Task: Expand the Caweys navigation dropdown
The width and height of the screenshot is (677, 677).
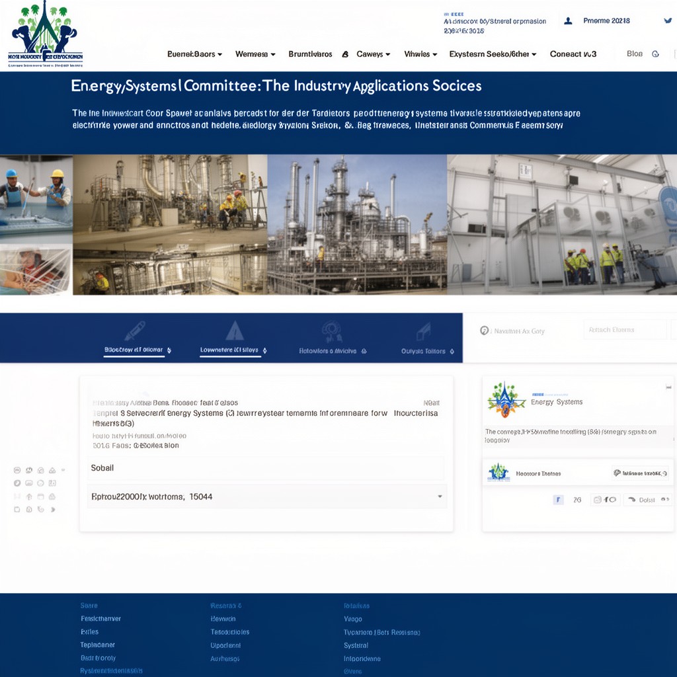Action: 374,54
